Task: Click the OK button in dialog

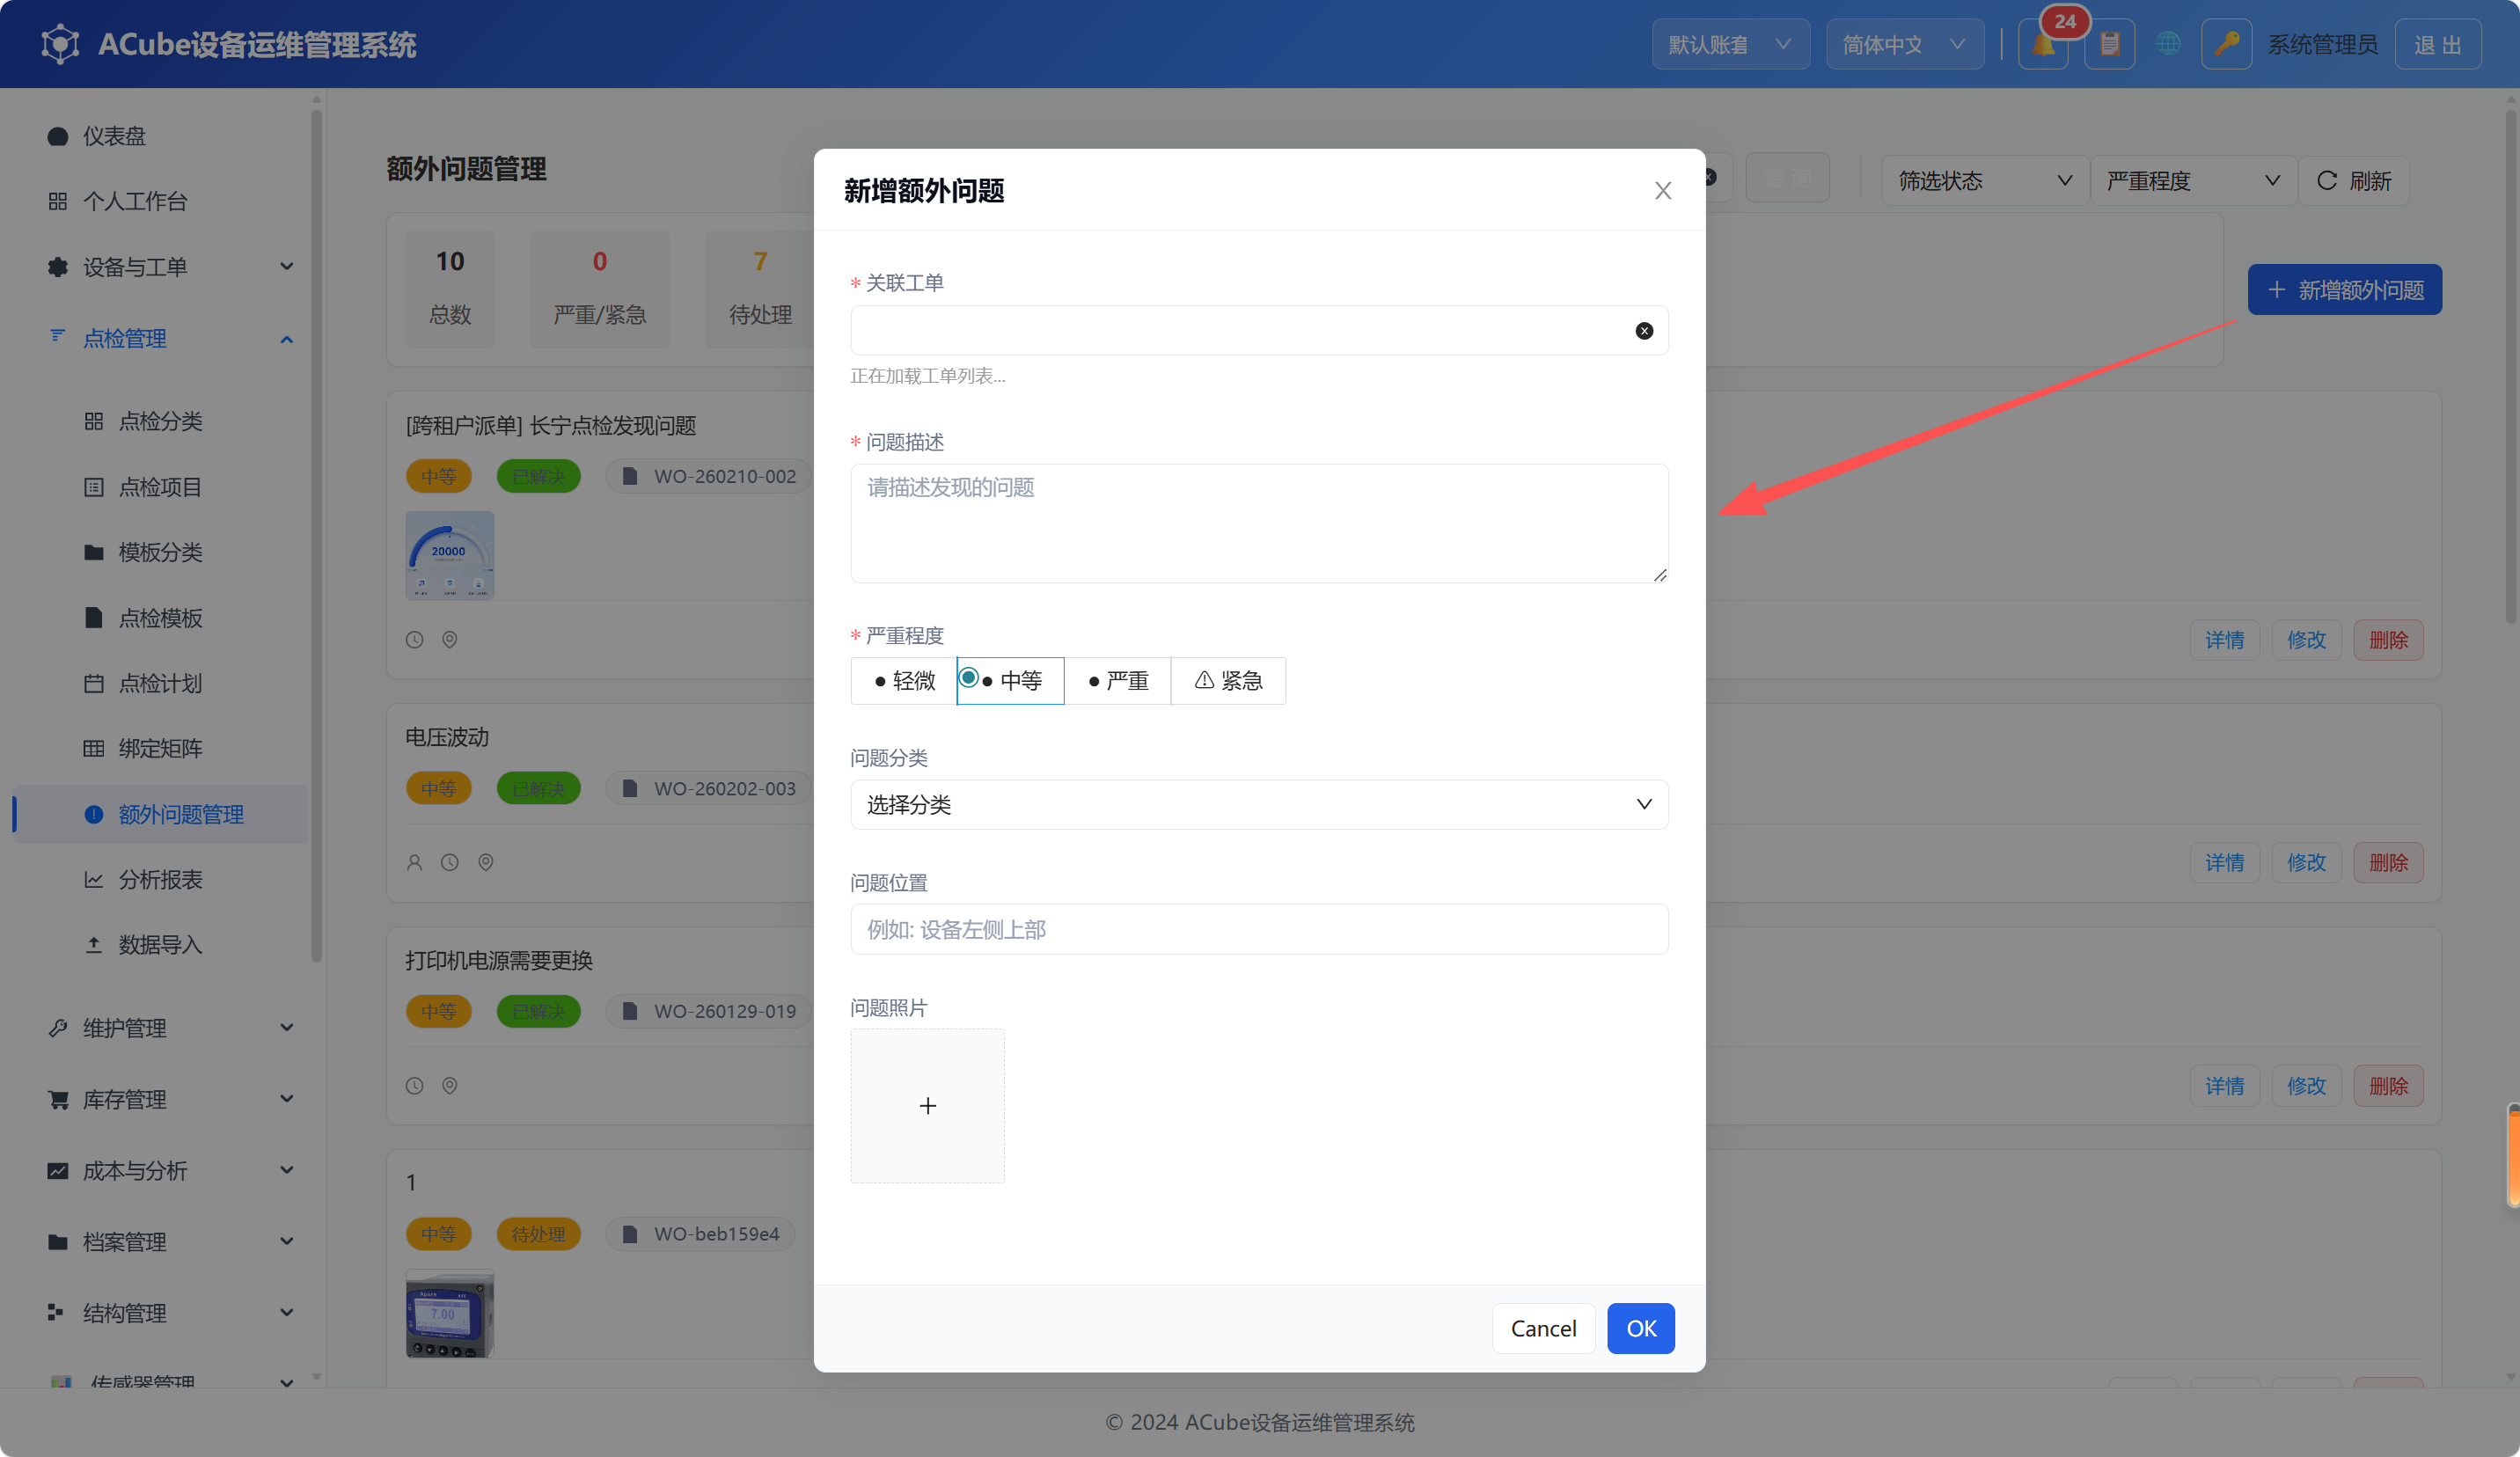Action: tap(1641, 1329)
